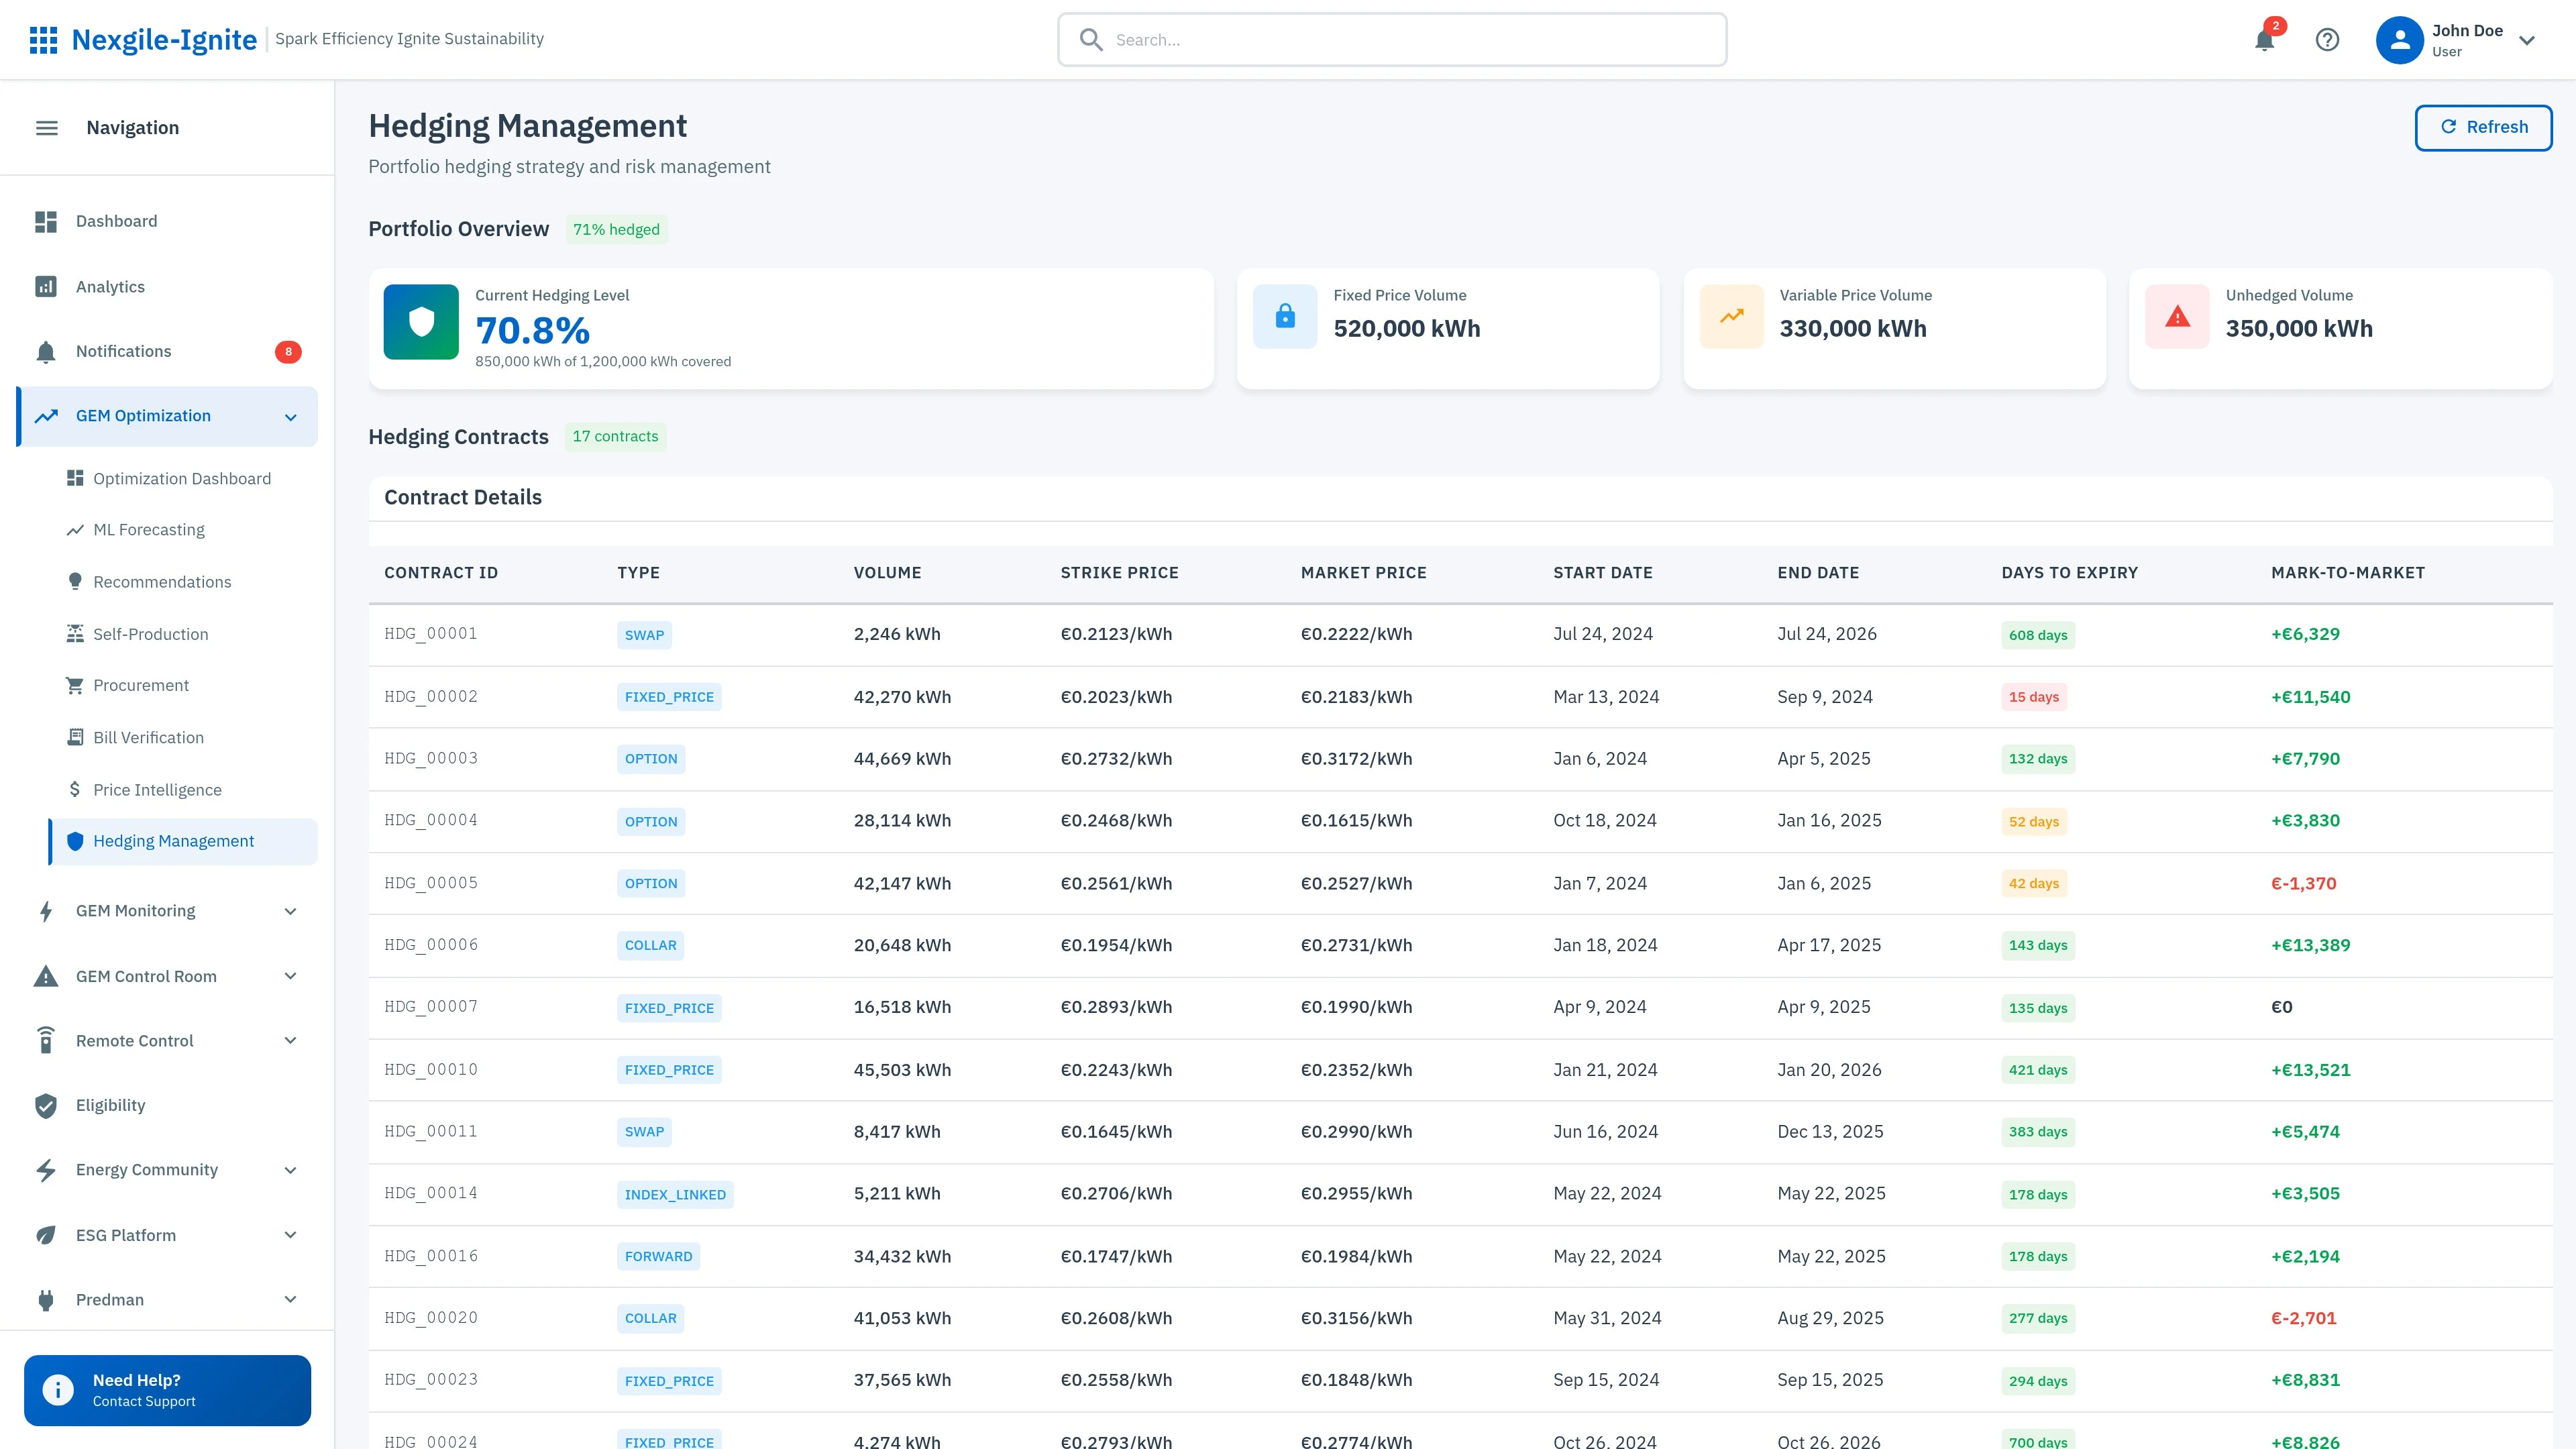Screen dimensions: 2576x1449
Task: Open the help question mark icon
Action: click(x=2327, y=40)
